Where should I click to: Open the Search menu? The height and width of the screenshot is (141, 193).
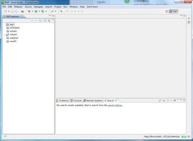coord(49,7)
